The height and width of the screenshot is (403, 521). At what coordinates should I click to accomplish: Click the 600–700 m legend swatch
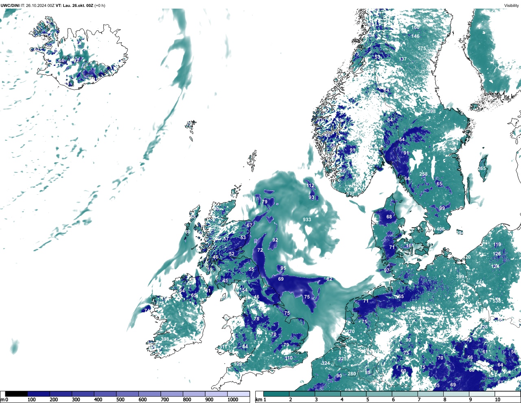pyautogui.click(x=149, y=394)
